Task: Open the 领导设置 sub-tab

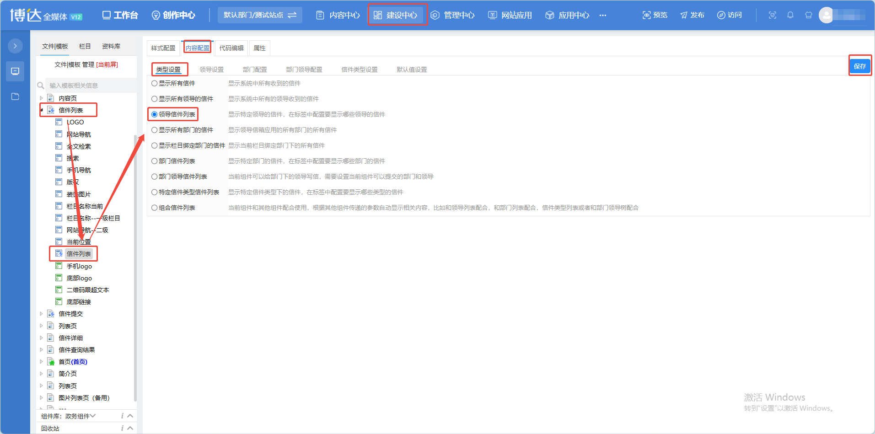Action: [212, 70]
